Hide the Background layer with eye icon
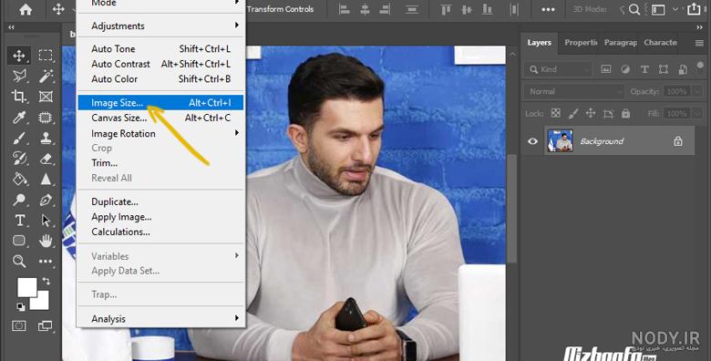Viewport: 711px width, 361px height. pos(533,141)
